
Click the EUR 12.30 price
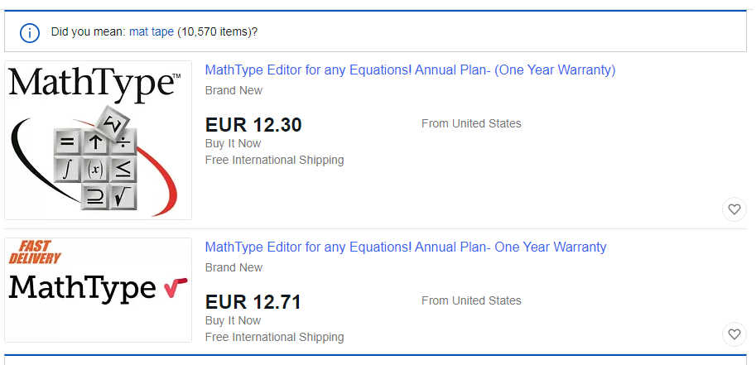pos(253,125)
